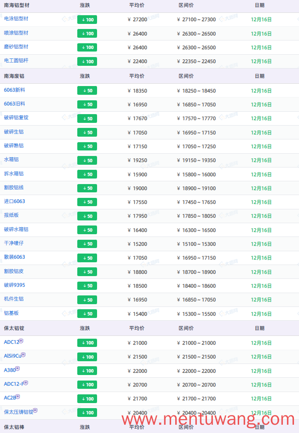Viewport: 299px width, 433px height.
Task: Click the 平均价 column header under 南海废铝
Action: pos(137,76)
